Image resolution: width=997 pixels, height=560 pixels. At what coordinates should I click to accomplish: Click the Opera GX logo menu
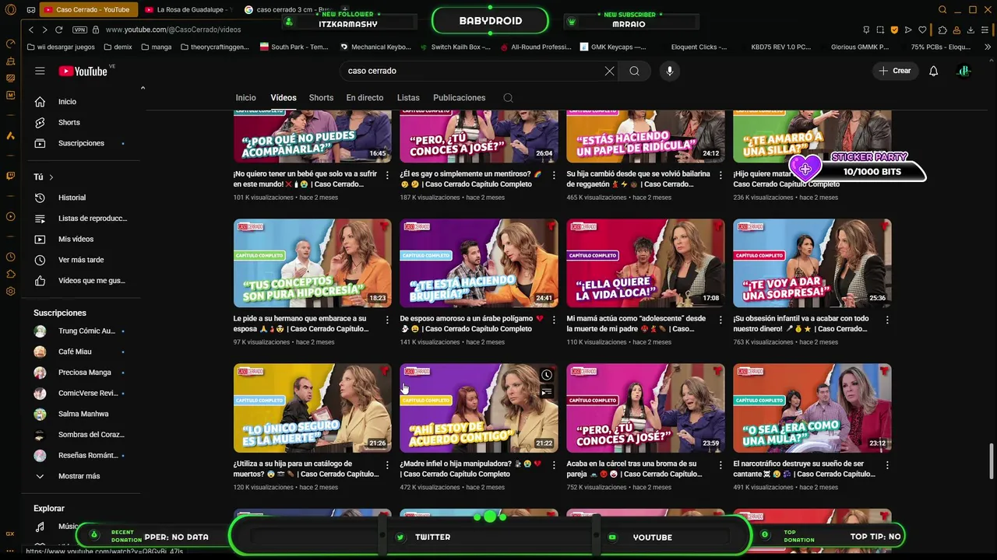pos(10,10)
